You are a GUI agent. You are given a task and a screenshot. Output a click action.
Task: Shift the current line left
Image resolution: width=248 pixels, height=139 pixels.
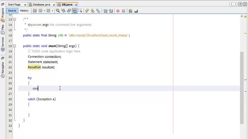pos(105,11)
